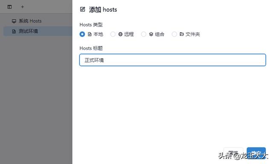Focus the Hosts 标题 input containing 正式环境

coord(172,60)
